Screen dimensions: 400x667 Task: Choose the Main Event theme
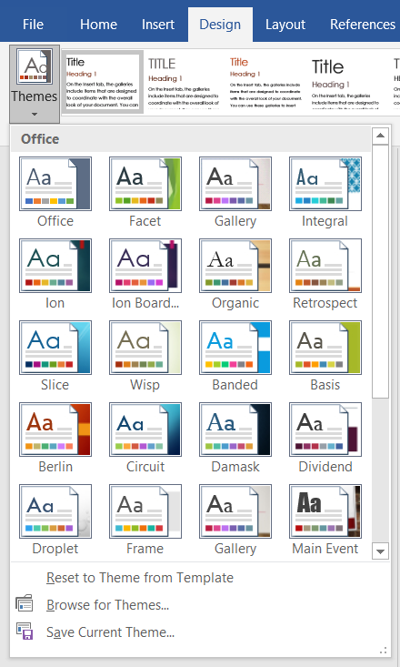tap(325, 511)
